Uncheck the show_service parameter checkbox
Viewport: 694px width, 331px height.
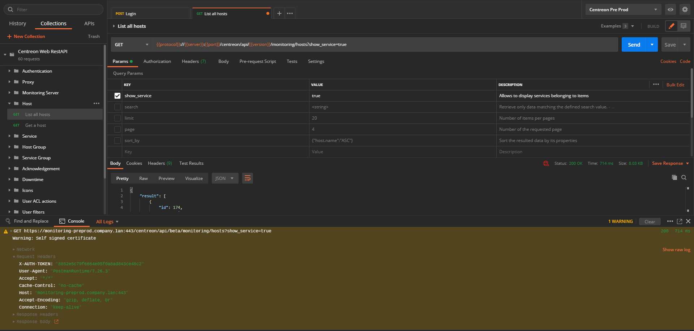[x=117, y=96]
